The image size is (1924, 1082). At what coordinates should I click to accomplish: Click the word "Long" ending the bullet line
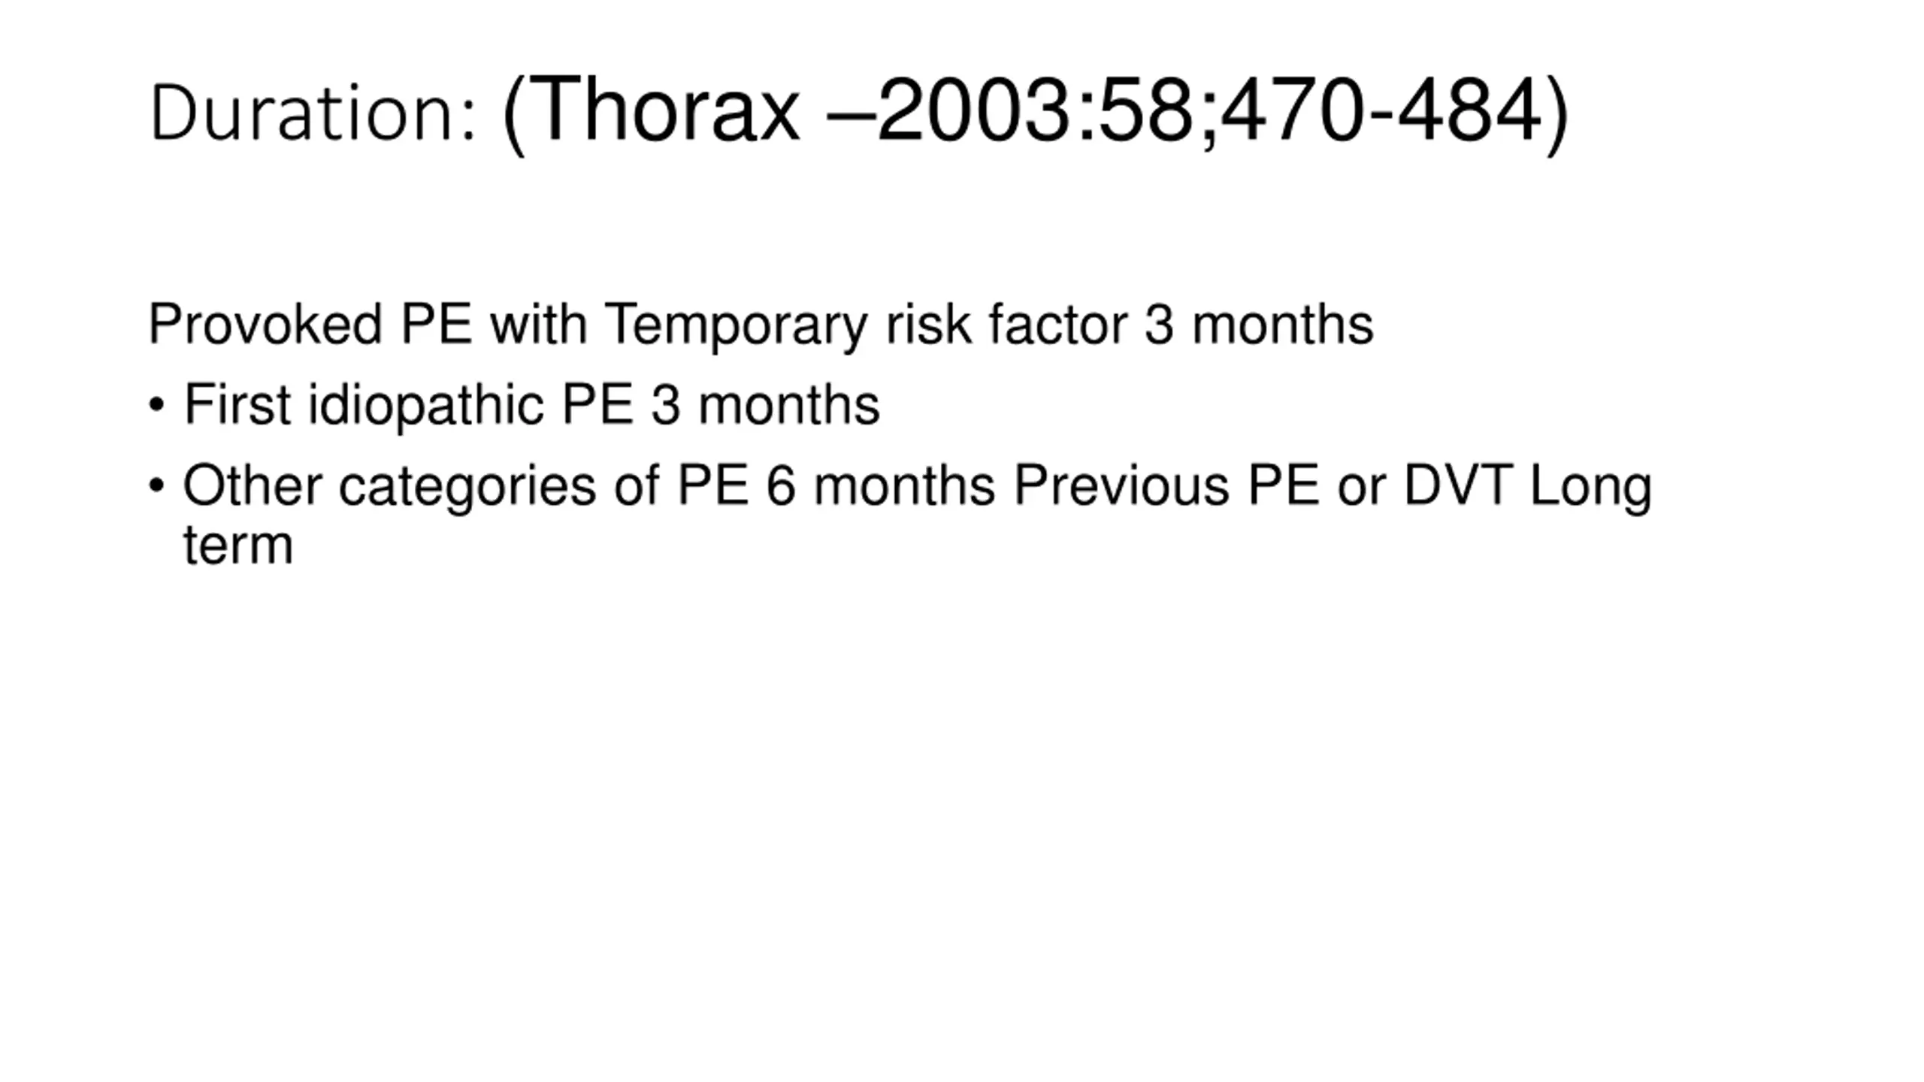pos(1590,487)
